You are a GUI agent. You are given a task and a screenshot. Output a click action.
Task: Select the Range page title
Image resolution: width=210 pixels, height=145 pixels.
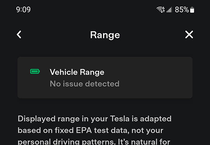coord(105,35)
